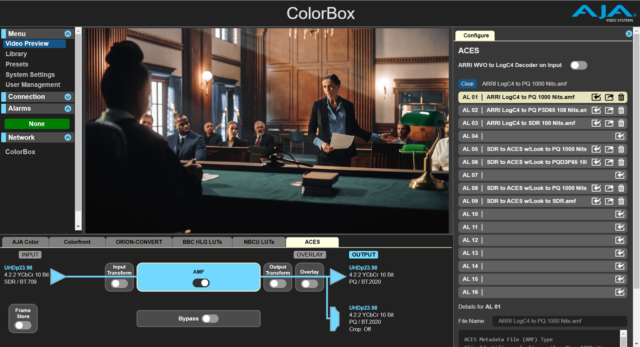Viewport: 640px width, 347px height.
Task: Toggle the Frame Store on
Action: 22,325
